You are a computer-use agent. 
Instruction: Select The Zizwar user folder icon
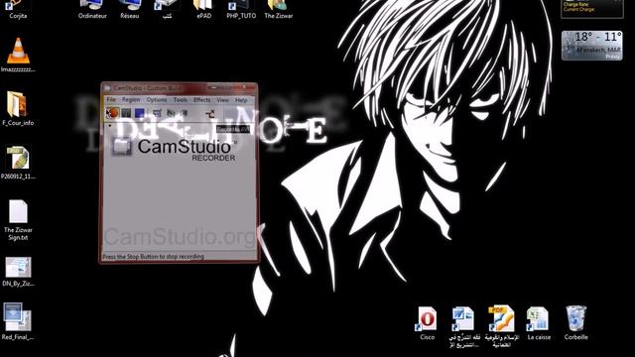[x=278, y=10]
